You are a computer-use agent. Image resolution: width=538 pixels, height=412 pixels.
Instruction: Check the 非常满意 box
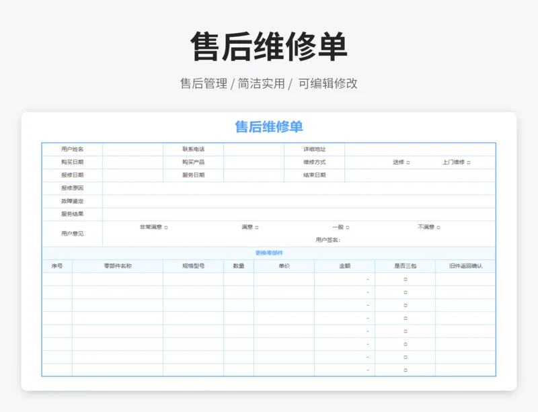(x=166, y=227)
